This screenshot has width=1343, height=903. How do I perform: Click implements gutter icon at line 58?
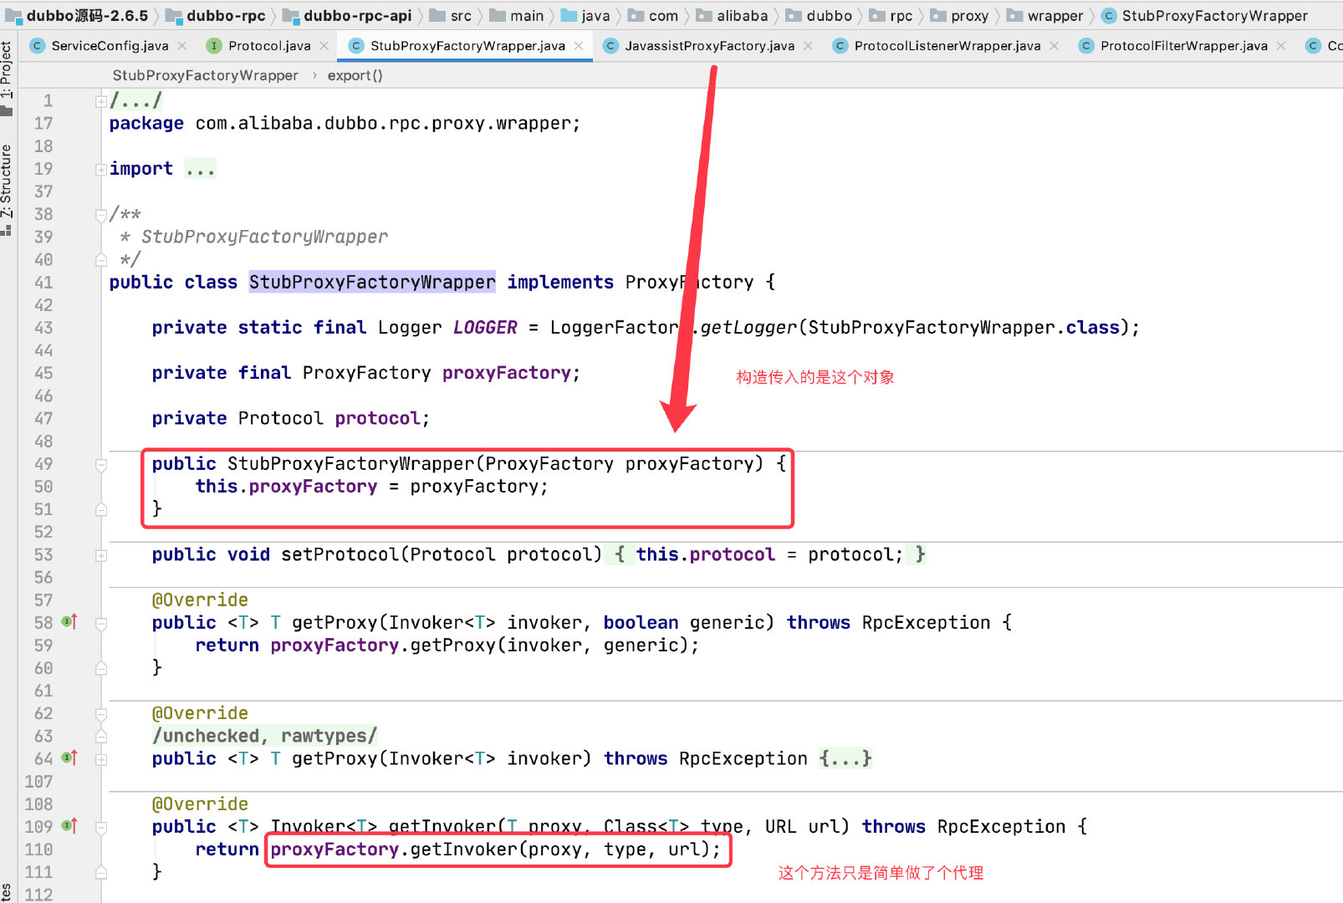pos(69,622)
